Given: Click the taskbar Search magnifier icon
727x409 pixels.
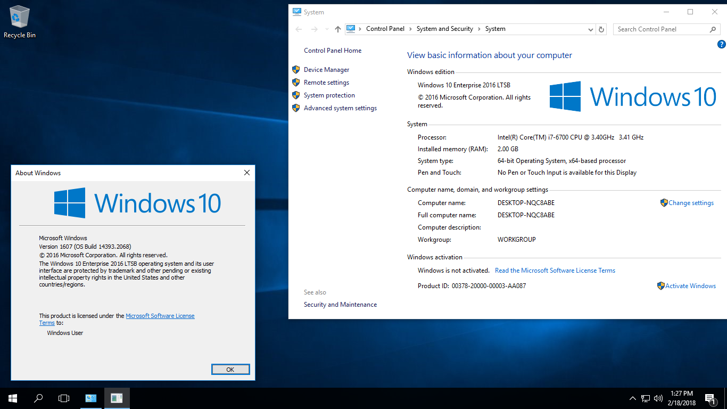Looking at the screenshot, I should point(38,398).
